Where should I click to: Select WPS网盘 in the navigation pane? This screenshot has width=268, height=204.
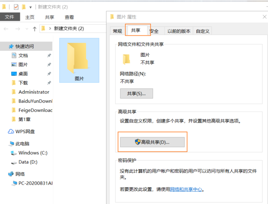(x=25, y=131)
